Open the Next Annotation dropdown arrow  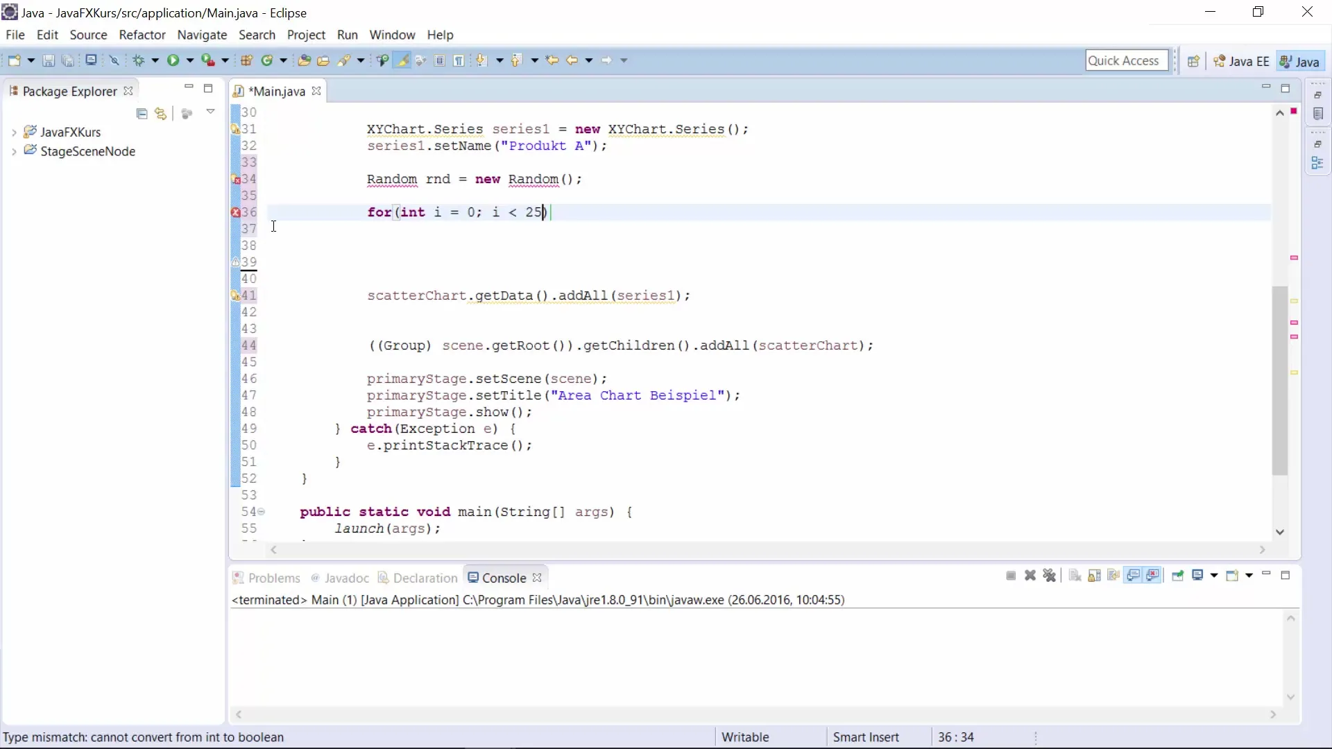[499, 60]
